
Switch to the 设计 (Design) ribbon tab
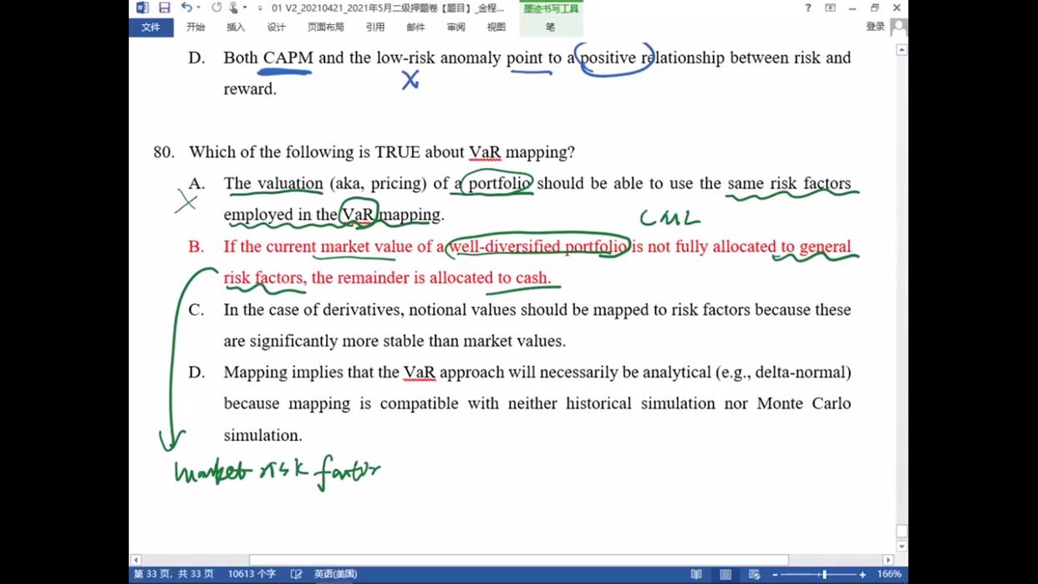276,27
